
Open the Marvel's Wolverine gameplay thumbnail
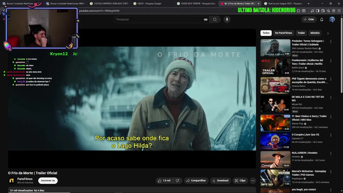coord(275,178)
